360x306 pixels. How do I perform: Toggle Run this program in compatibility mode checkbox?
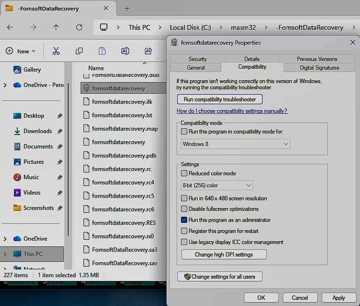(x=184, y=132)
